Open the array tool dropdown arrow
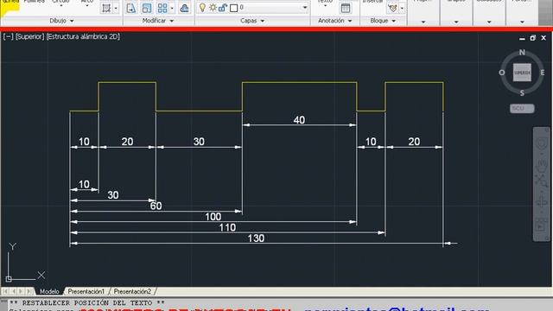 [172, 8]
